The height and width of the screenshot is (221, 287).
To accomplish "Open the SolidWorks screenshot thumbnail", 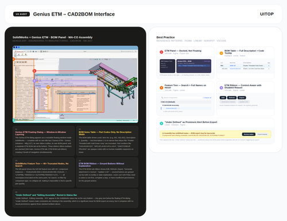I will tap(75, 84).
